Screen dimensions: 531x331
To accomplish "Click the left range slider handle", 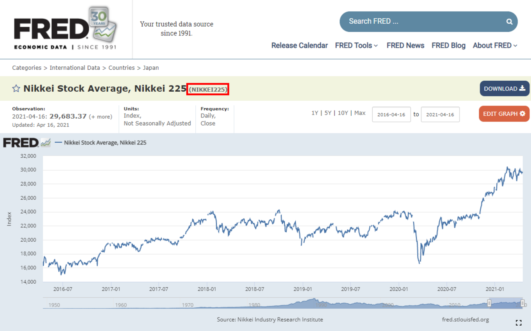I will click(489, 303).
